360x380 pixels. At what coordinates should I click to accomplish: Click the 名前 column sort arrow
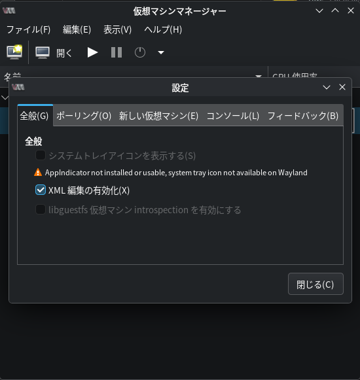pos(259,76)
